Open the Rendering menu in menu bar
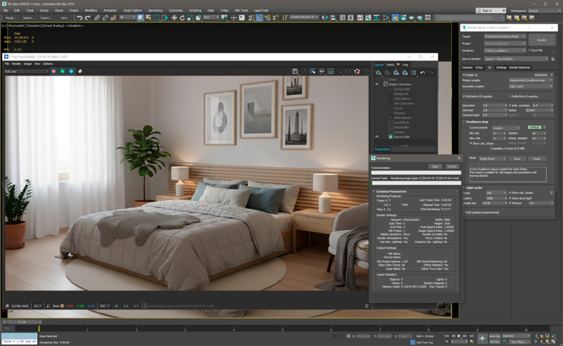 click(155, 11)
